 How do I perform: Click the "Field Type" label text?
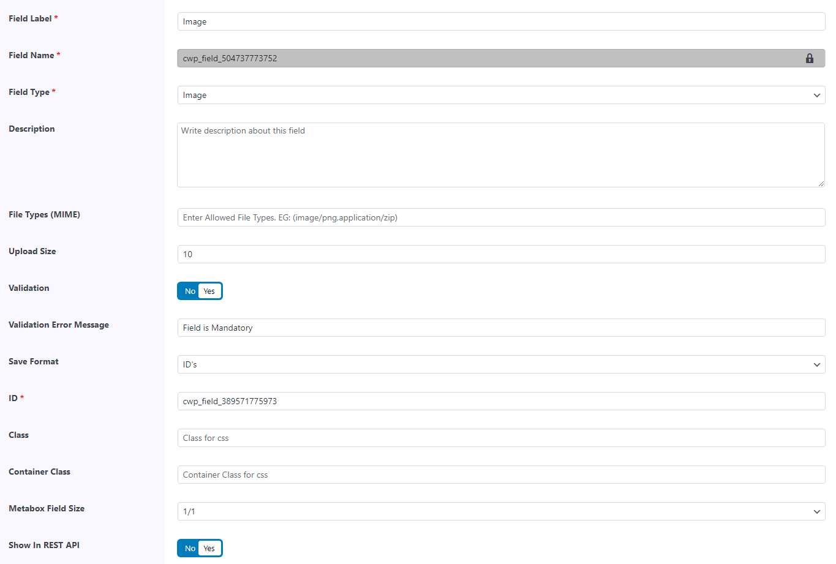[x=29, y=92]
